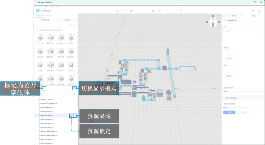This screenshot has height=145, width=265.
Task: Click the 0.2 value field
Action: coord(257,107)
